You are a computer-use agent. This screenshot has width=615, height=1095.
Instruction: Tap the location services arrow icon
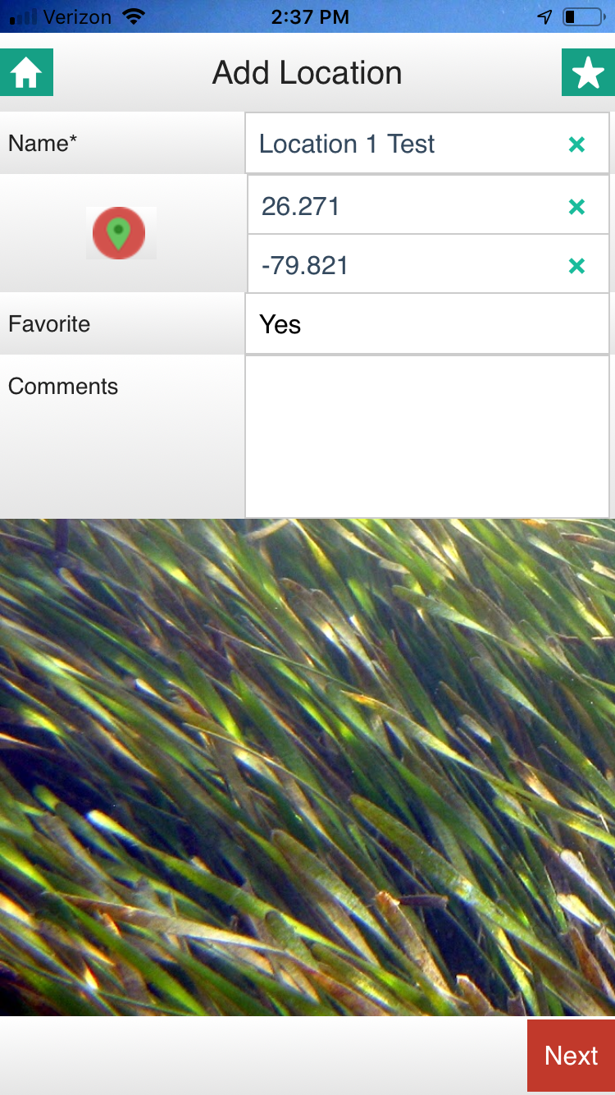point(544,17)
